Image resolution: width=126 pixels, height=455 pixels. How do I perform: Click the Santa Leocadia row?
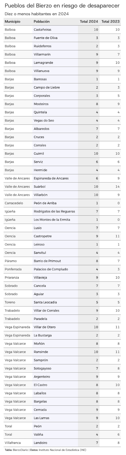[x=63, y=302]
